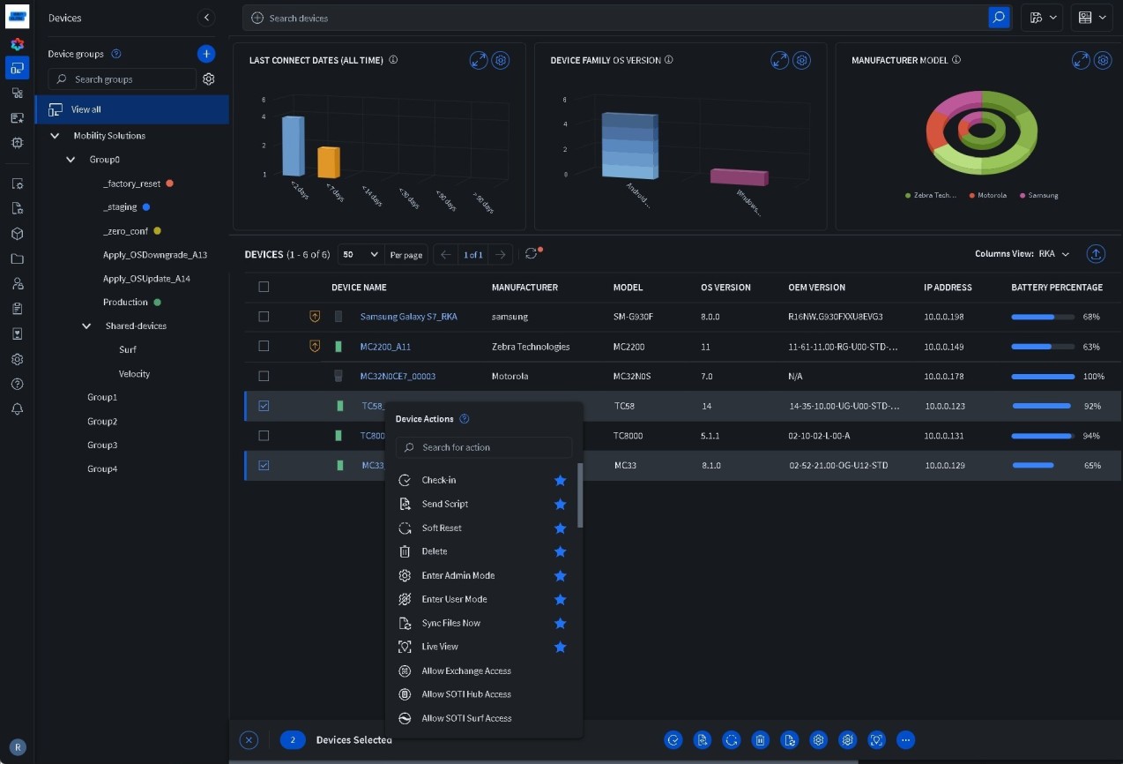The height and width of the screenshot is (764, 1123).
Task: Open device group settings gear icon
Action: pyautogui.click(x=209, y=79)
